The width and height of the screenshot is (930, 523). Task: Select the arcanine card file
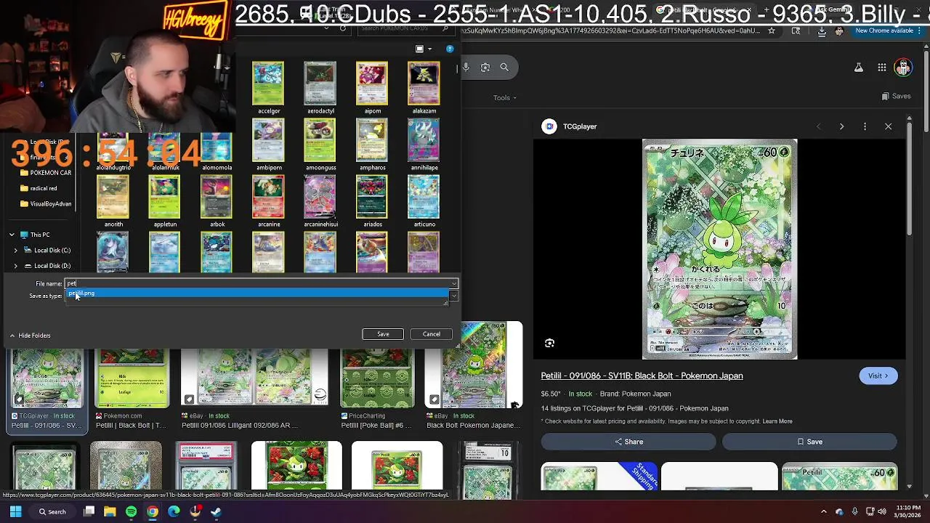[x=268, y=202]
